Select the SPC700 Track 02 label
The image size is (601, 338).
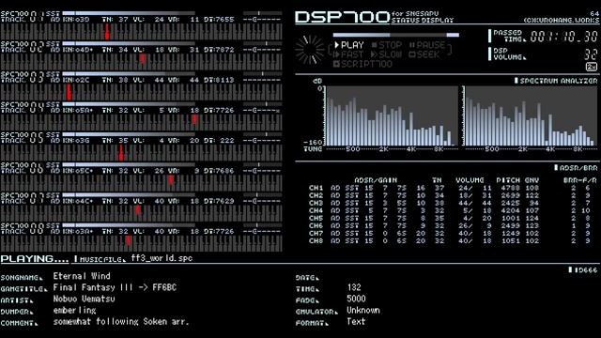point(23,46)
